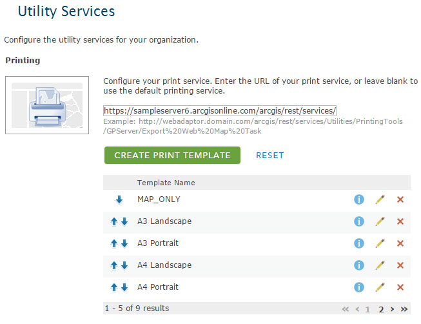Click the print service URL field
Image resolution: width=421 pixels, height=324 pixels.
[x=220, y=110]
